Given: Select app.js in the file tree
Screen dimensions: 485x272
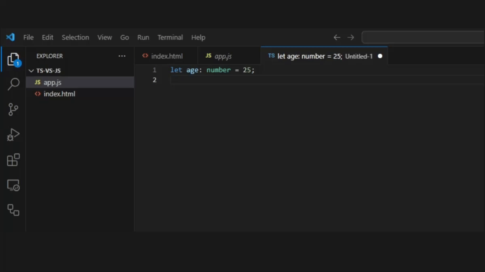Looking at the screenshot, I should coord(80,82).
